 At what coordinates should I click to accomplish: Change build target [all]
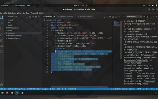58,89
